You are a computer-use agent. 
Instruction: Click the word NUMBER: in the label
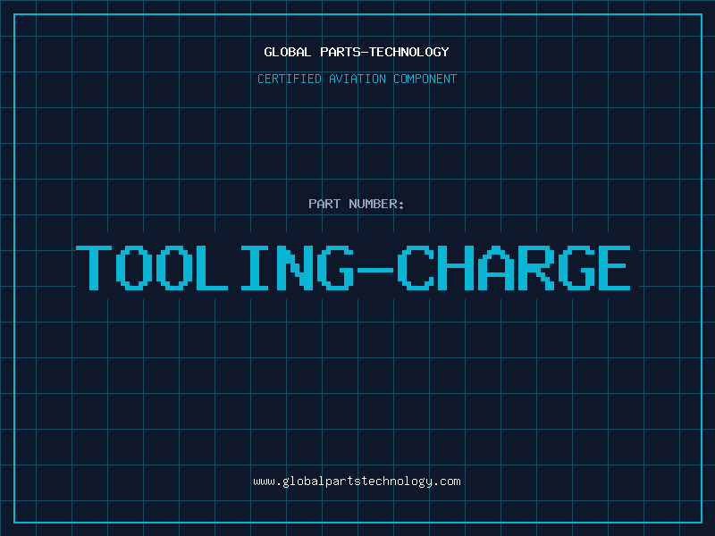377,204
